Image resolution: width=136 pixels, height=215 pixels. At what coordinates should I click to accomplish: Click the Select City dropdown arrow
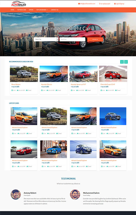click(58, 39)
